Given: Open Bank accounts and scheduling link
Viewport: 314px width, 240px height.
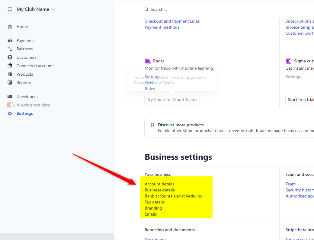Looking at the screenshot, I should point(173,196).
